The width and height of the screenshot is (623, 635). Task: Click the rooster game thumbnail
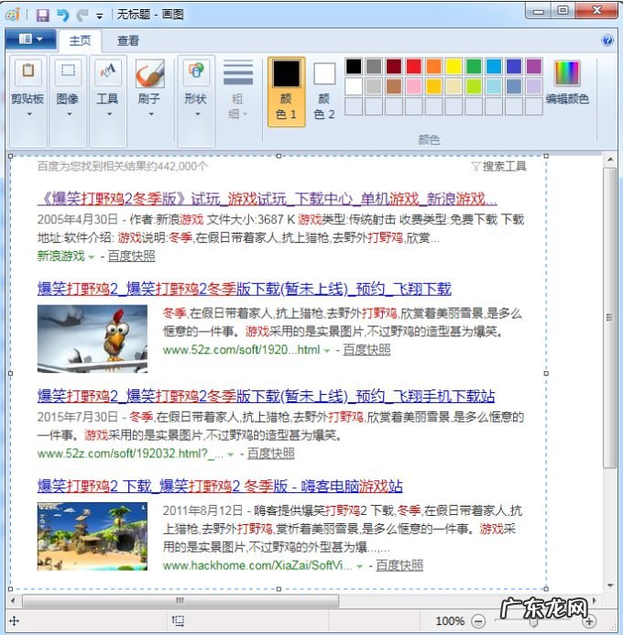point(93,338)
